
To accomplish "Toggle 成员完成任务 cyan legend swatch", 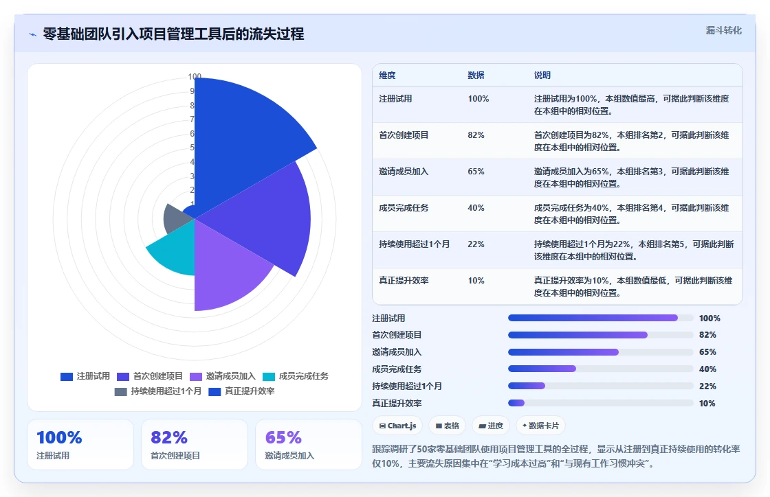I will coord(269,376).
